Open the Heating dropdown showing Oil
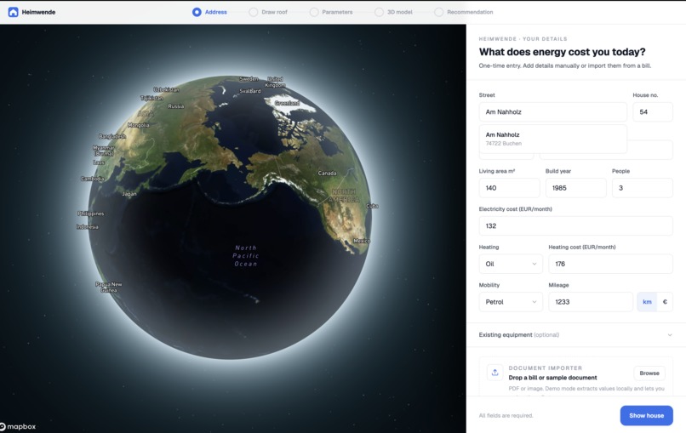Image resolution: width=686 pixels, height=433 pixels. pyautogui.click(x=511, y=265)
